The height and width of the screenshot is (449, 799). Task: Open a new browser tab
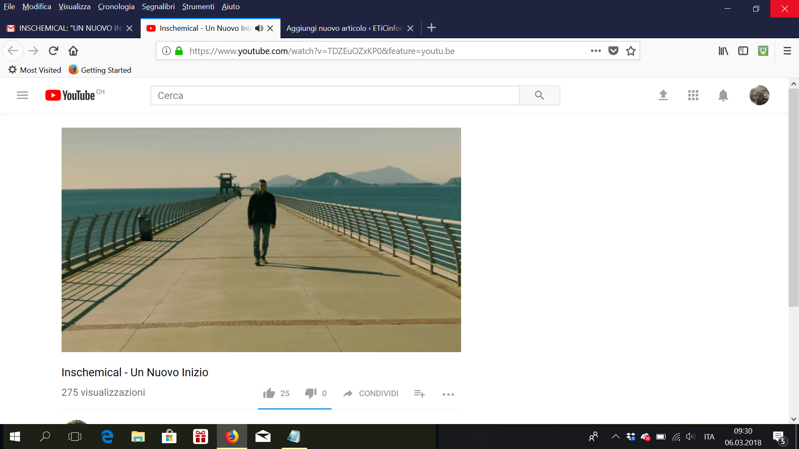(x=432, y=28)
